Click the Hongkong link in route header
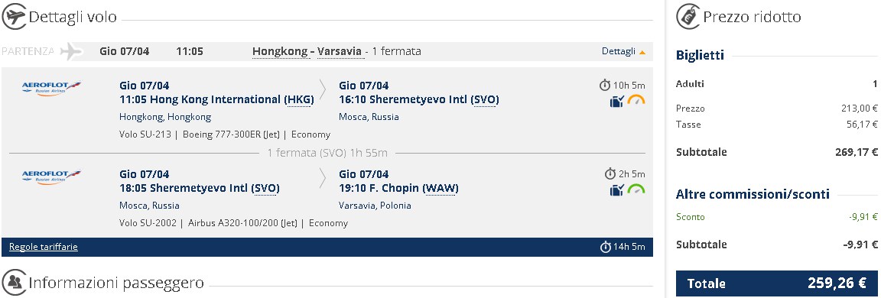The image size is (881, 298). [280, 52]
